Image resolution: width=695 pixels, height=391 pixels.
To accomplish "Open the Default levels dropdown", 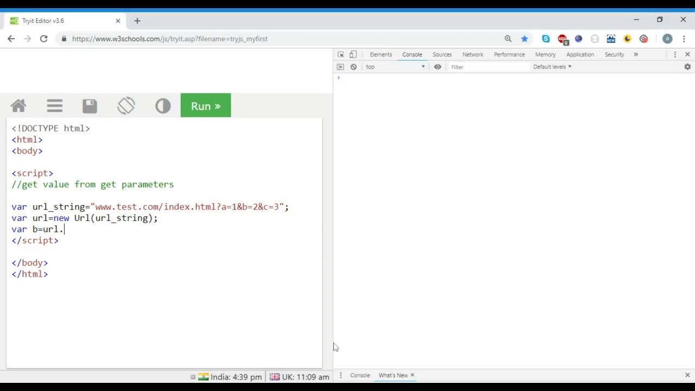I will [552, 67].
